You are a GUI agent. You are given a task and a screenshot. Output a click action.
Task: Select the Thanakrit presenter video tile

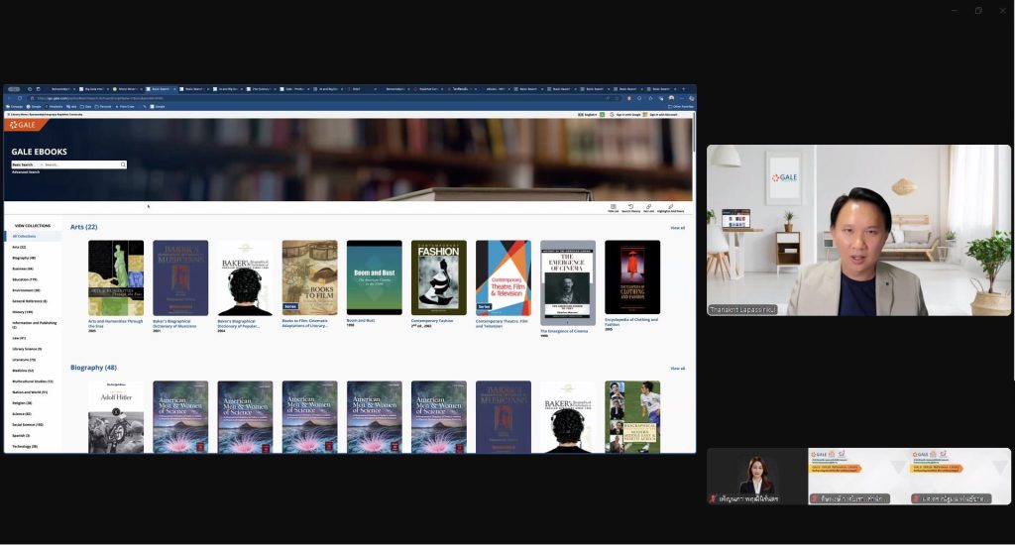coord(858,230)
